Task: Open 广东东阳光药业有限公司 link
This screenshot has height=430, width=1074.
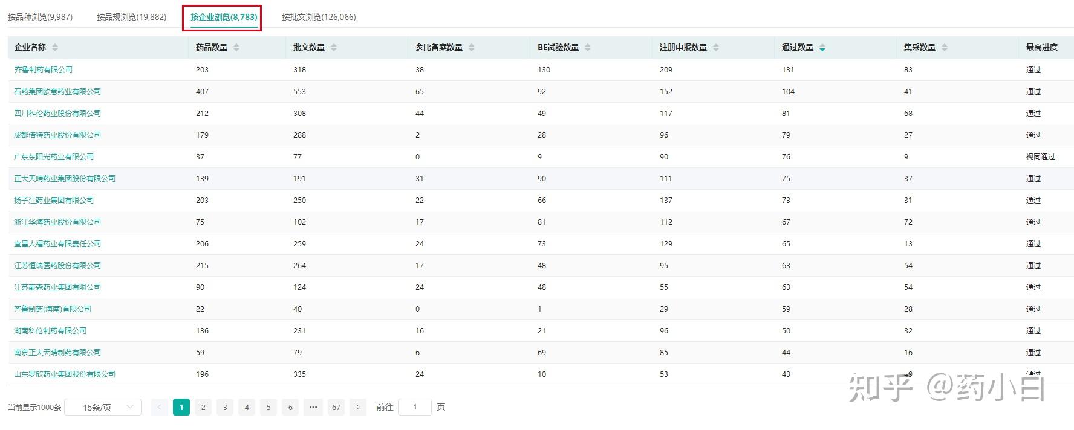Action: (54, 157)
